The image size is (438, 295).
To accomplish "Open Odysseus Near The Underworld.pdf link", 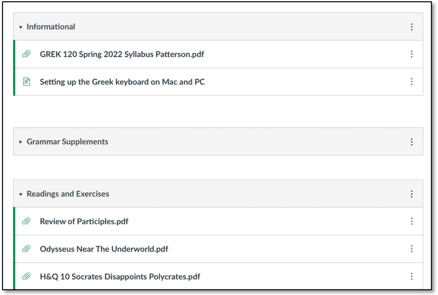I will point(104,249).
